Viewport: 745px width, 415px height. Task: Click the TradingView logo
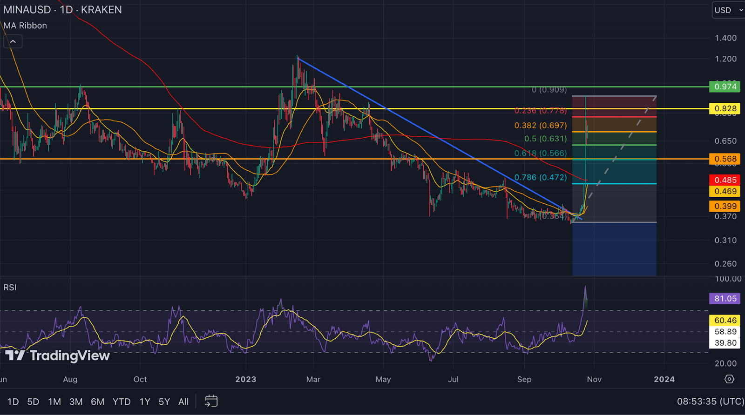point(58,356)
